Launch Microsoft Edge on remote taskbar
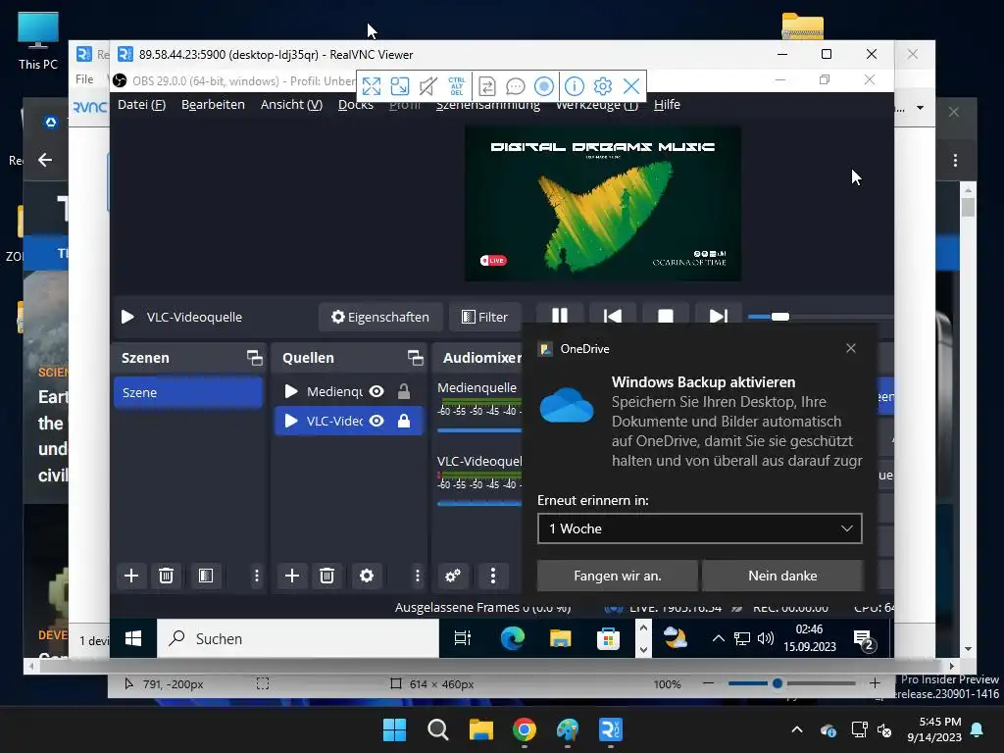 513,638
